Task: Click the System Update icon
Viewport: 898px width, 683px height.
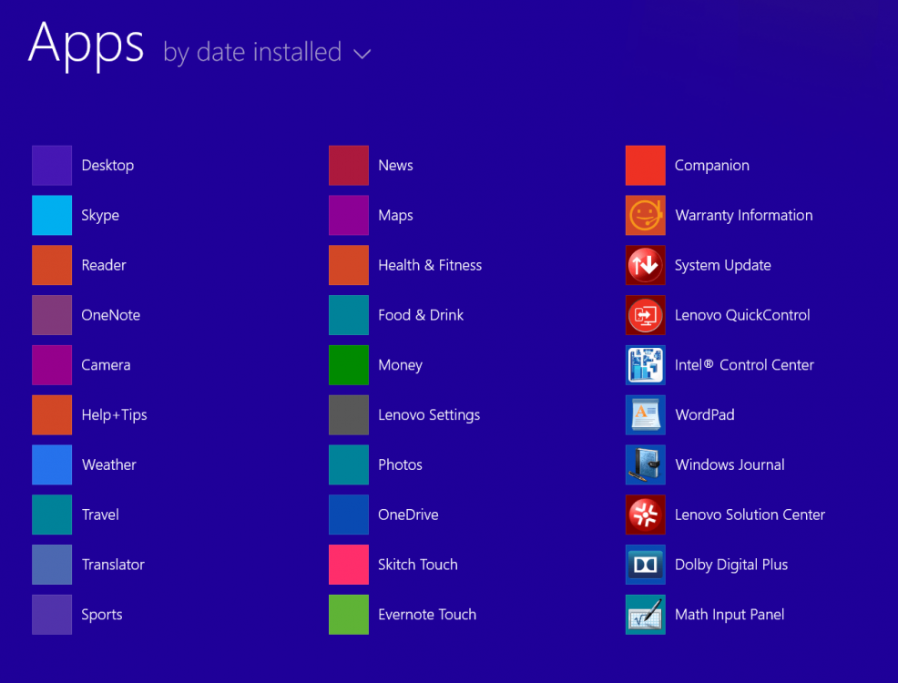Action: click(645, 265)
